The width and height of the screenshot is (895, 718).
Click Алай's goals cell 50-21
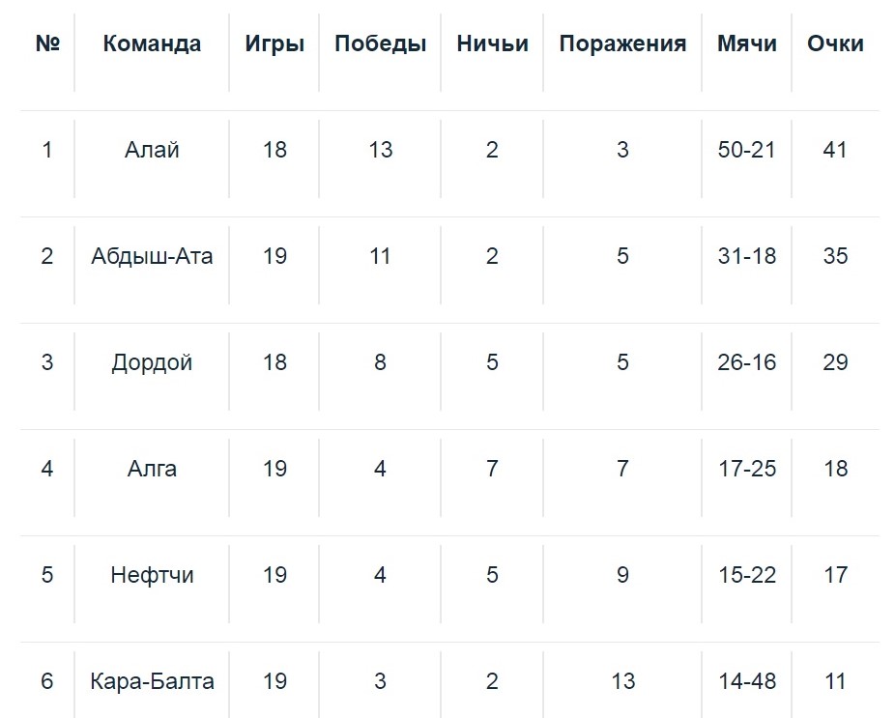tap(747, 150)
